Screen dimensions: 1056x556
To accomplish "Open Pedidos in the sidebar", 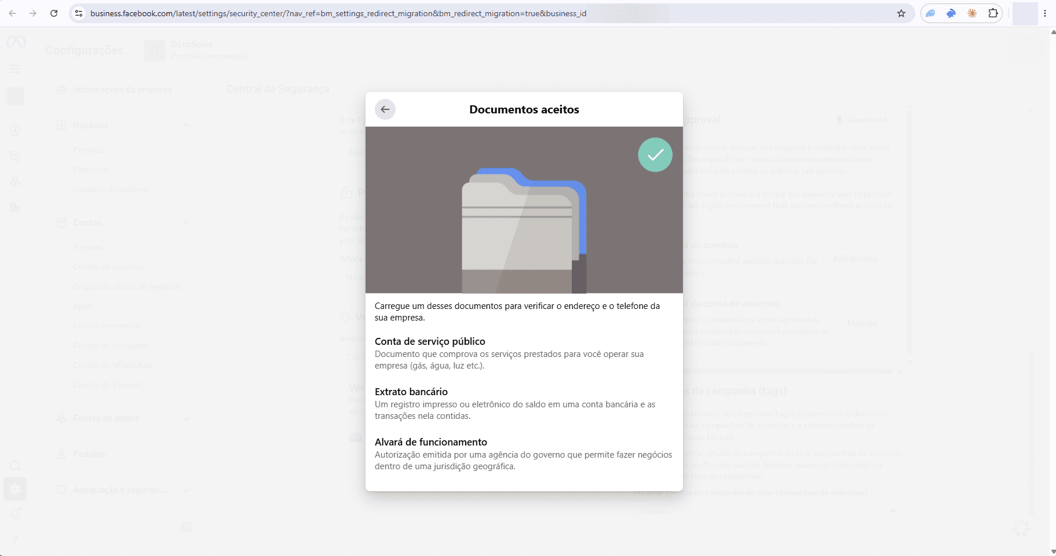I will pos(89,454).
